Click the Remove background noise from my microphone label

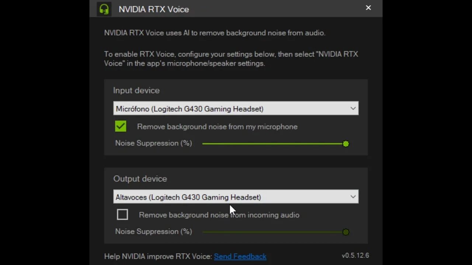[217, 127]
